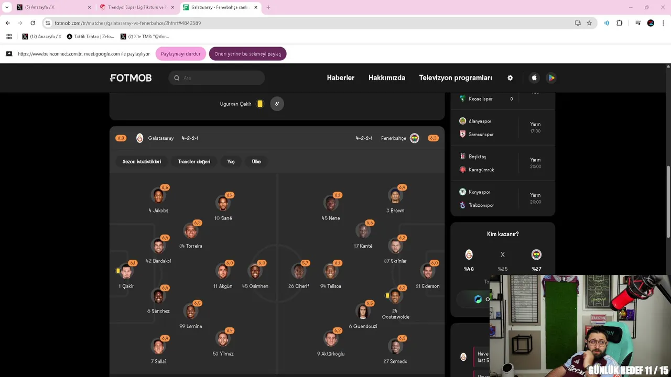The image size is (671, 377).
Task: Click Sané player avatar
Action: [223, 203]
